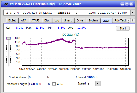The height and width of the screenshot is (93, 137).
Task: Go to the Smart tab
Action: pos(68,20)
